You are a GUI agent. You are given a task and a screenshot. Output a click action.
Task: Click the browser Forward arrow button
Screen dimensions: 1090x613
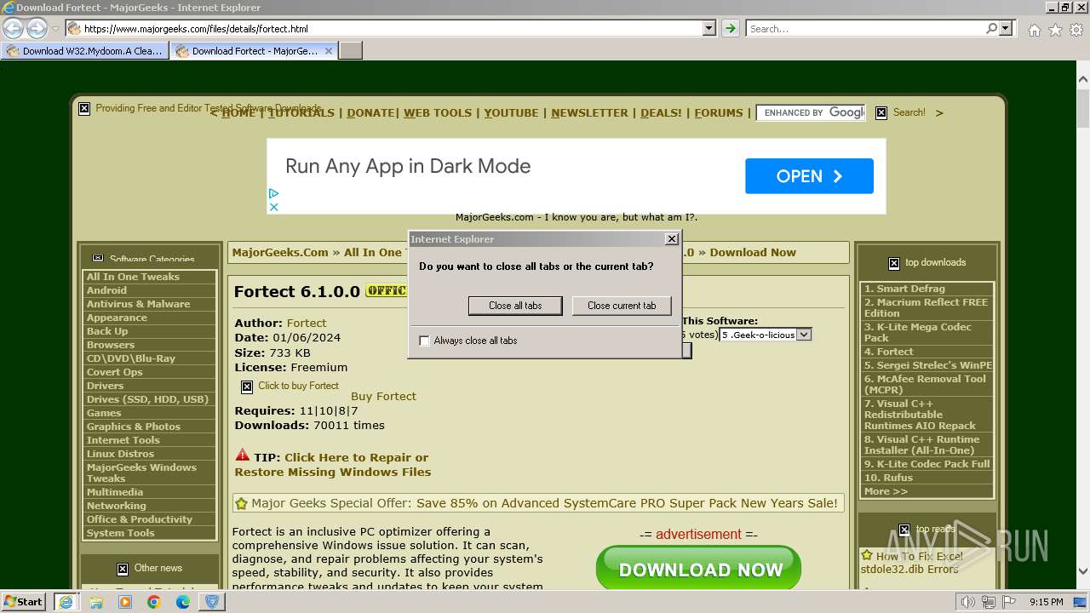[x=37, y=28]
